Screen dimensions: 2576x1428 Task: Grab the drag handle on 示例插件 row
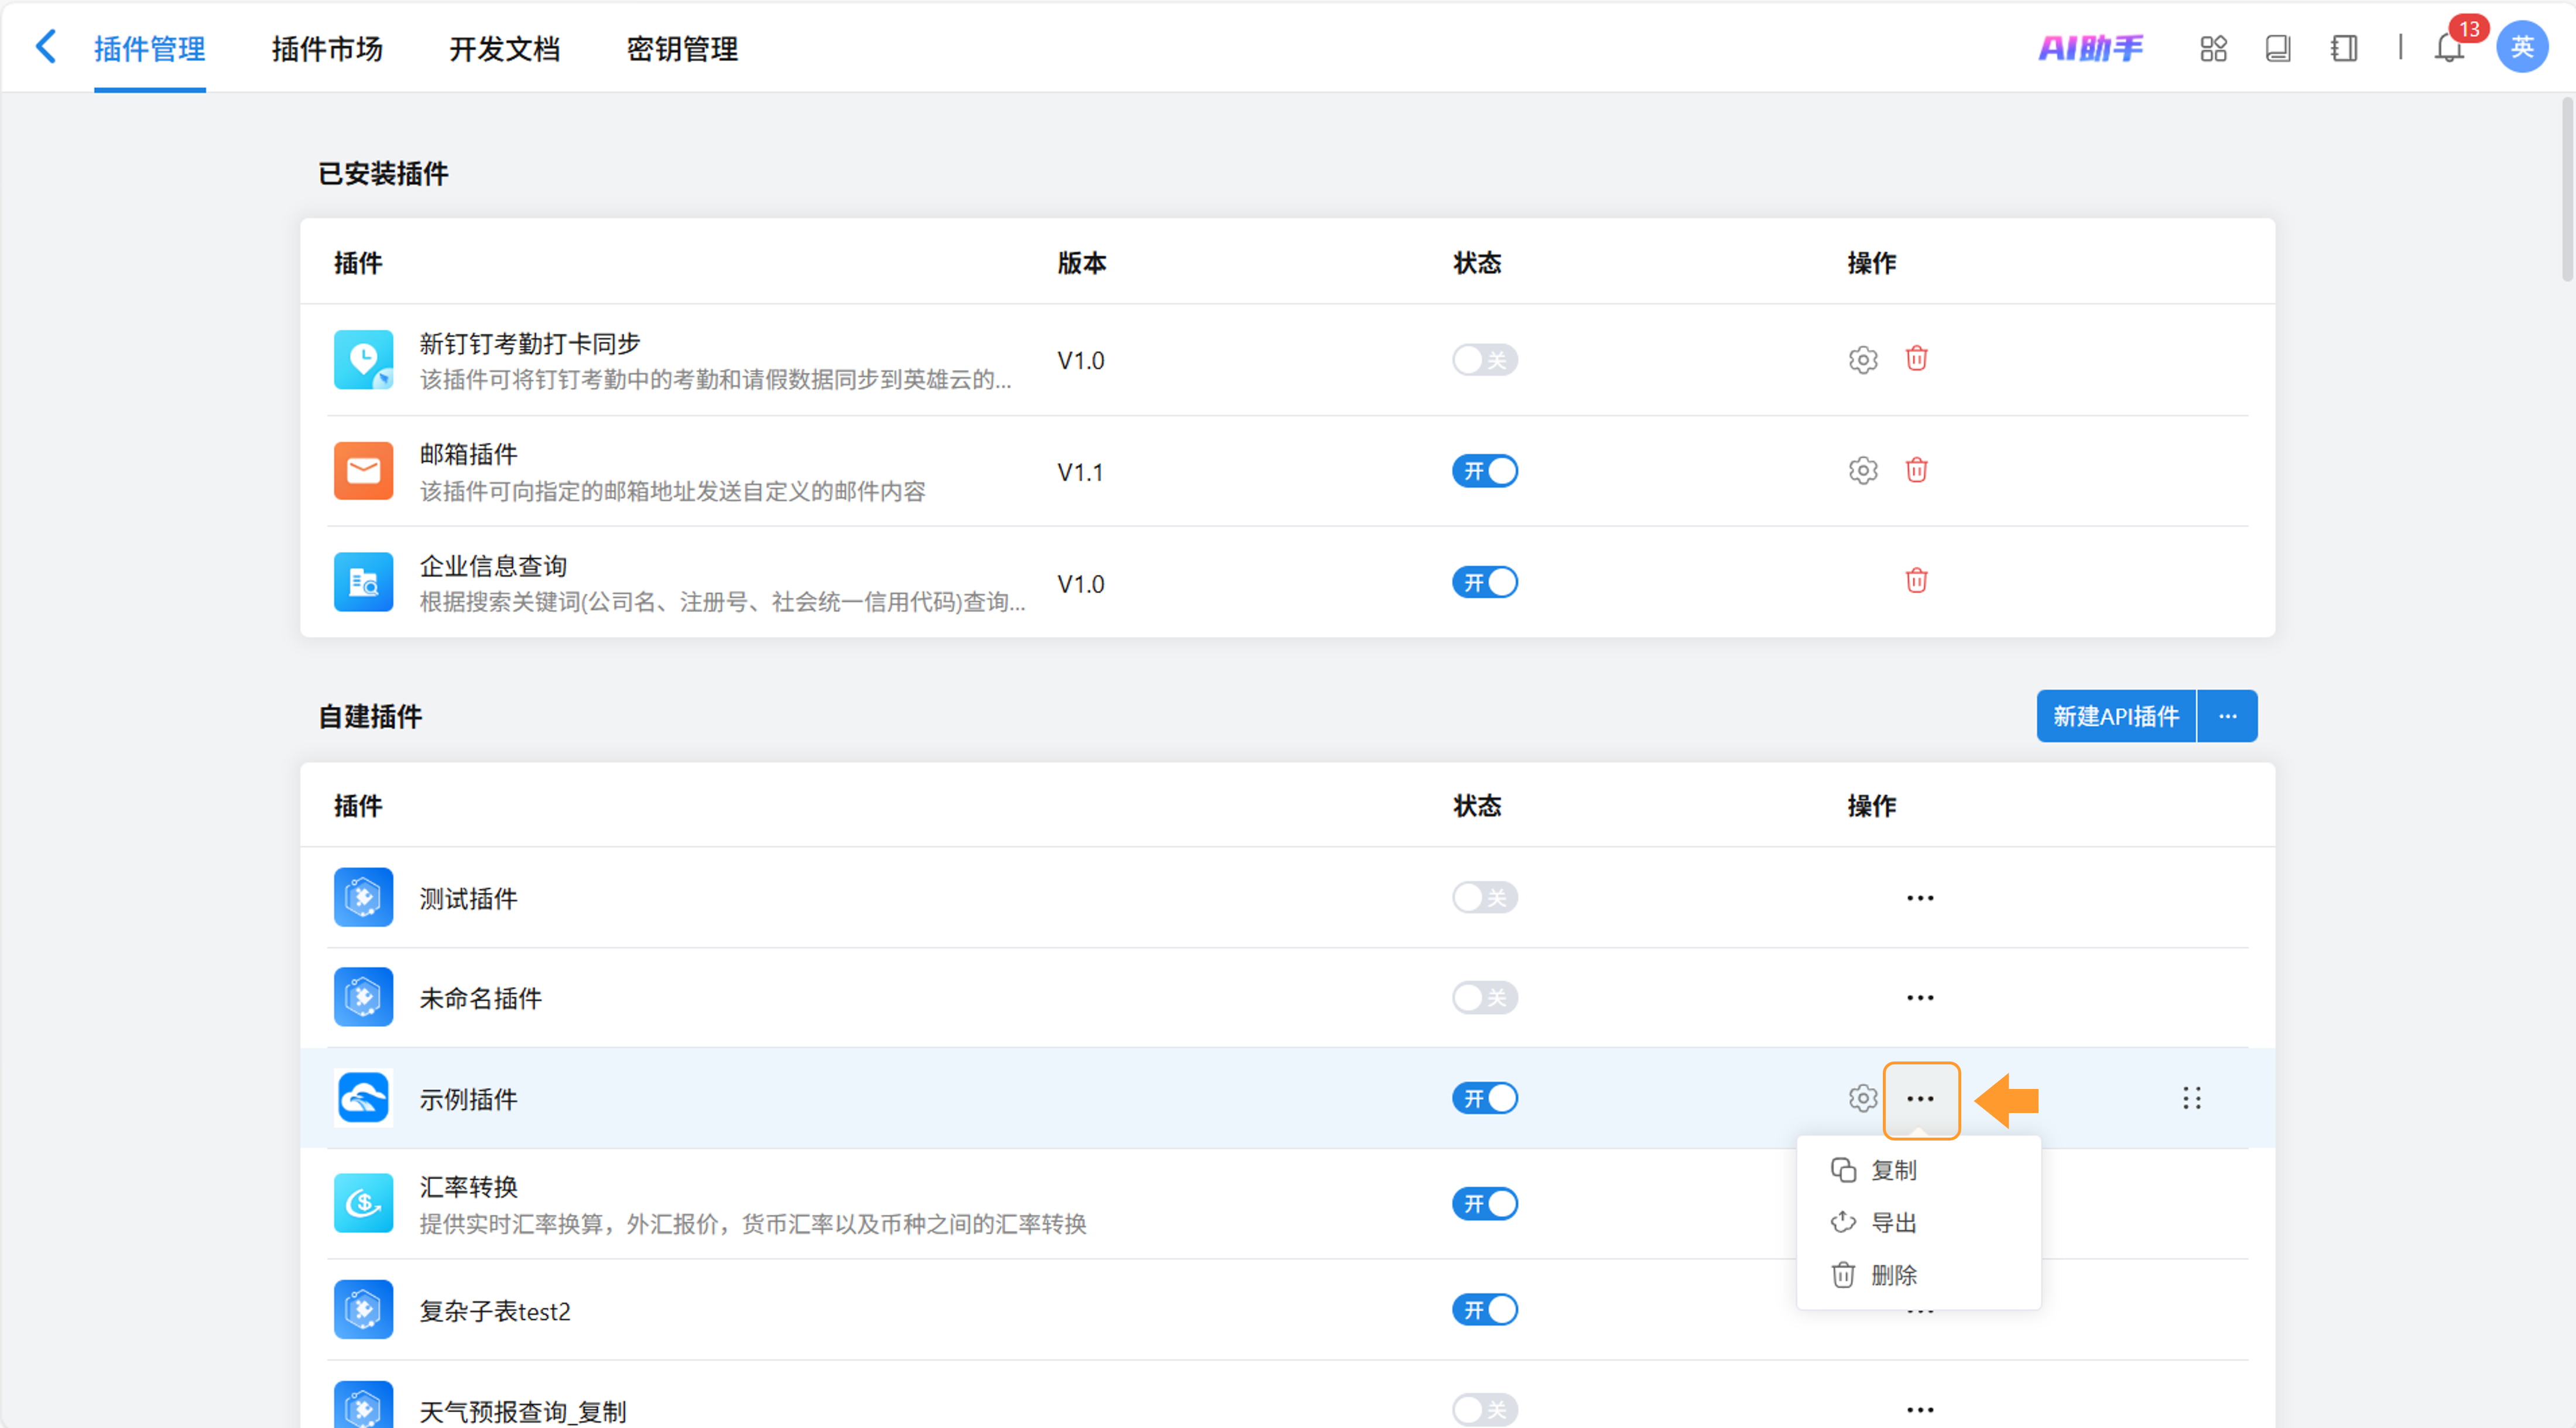tap(2191, 1098)
